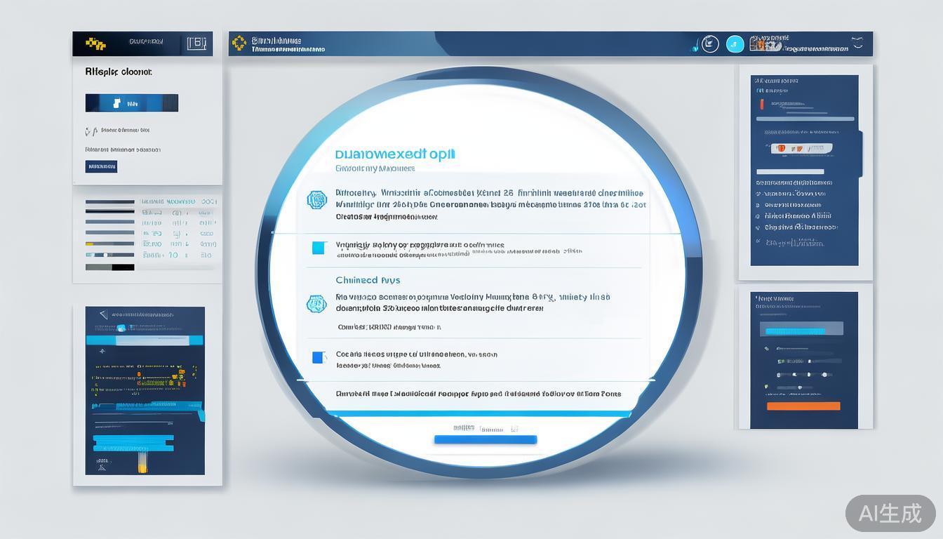Toggle the blue square checkbox in the lower list row
943x539 pixels.
point(319,357)
